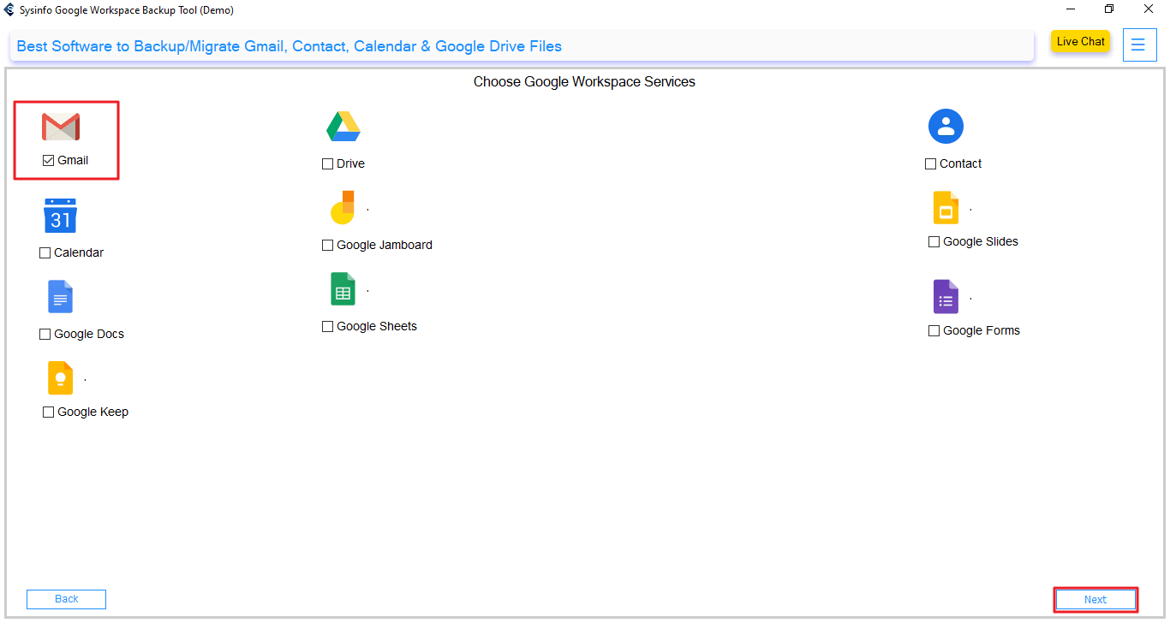1170x623 pixels.
Task: Click the blue Google Docs icon
Action: (x=60, y=297)
